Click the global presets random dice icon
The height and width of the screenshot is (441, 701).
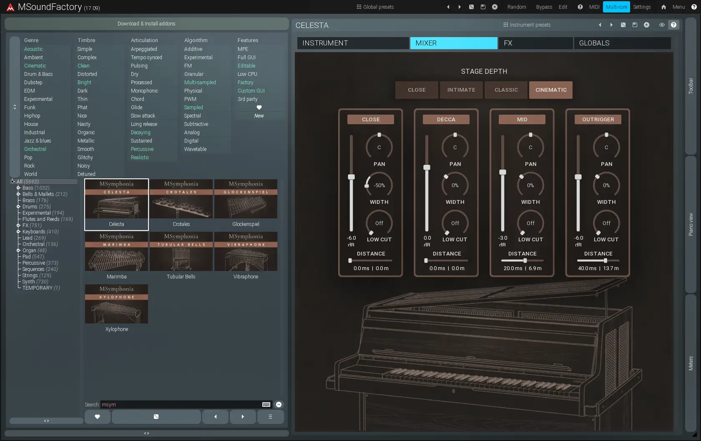pyautogui.click(x=471, y=7)
